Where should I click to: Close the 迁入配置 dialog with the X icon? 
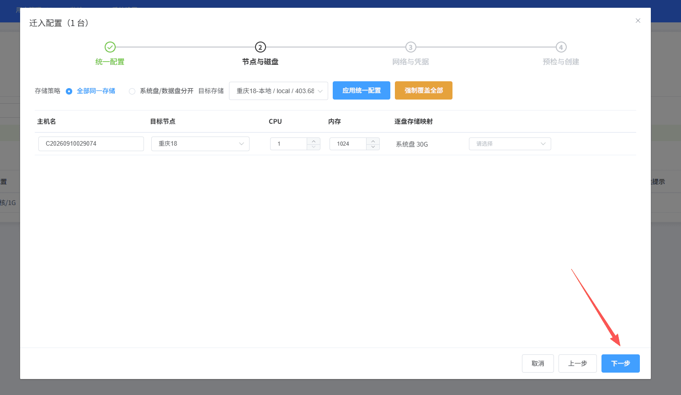pyautogui.click(x=638, y=21)
